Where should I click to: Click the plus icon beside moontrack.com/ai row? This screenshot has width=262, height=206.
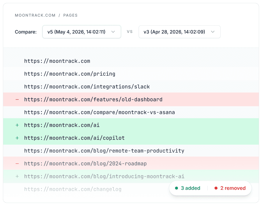(x=17, y=125)
